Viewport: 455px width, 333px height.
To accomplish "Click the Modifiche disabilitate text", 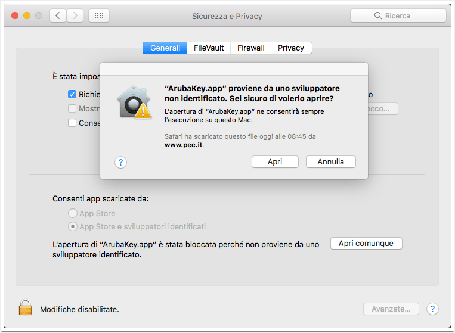I will click(x=79, y=310).
